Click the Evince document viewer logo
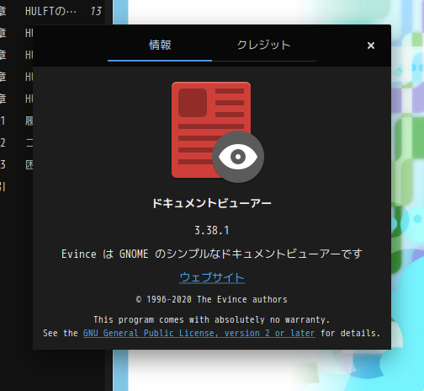The height and width of the screenshot is (391, 424). (218, 132)
